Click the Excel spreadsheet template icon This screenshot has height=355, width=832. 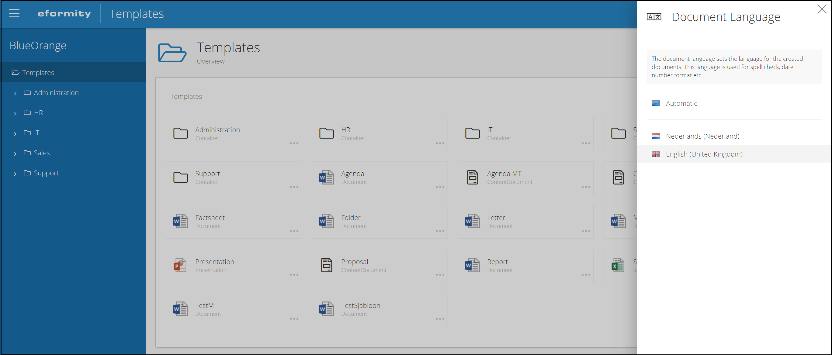point(618,265)
